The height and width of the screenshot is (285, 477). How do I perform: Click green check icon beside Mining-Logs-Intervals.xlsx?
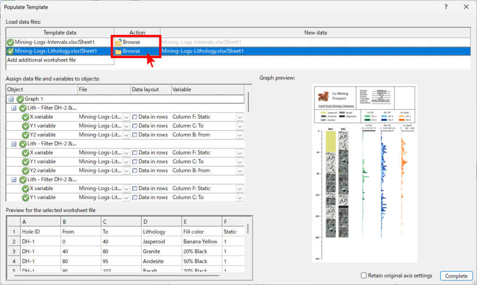[10, 42]
